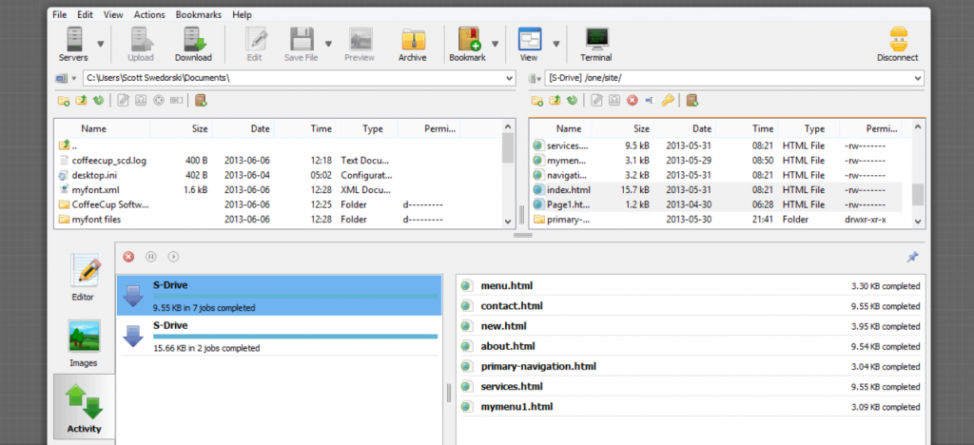The width and height of the screenshot is (974, 445).
Task: Switch to the Editor tab
Action: coord(83,279)
